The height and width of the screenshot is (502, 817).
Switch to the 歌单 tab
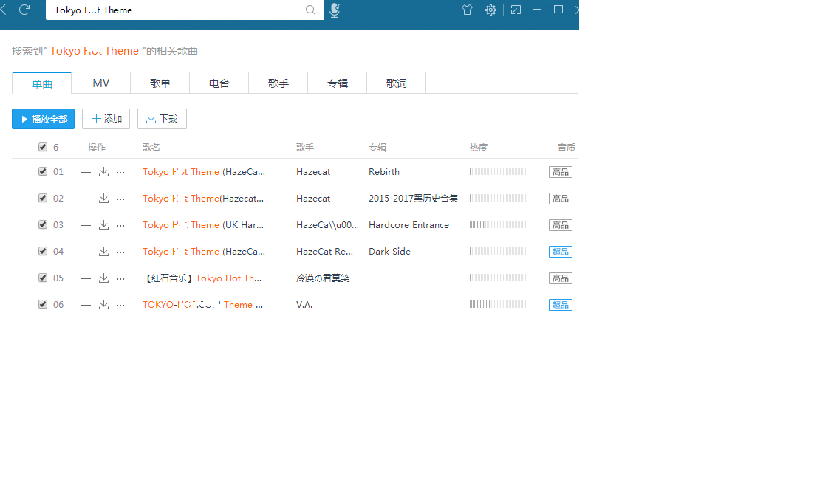(x=160, y=83)
